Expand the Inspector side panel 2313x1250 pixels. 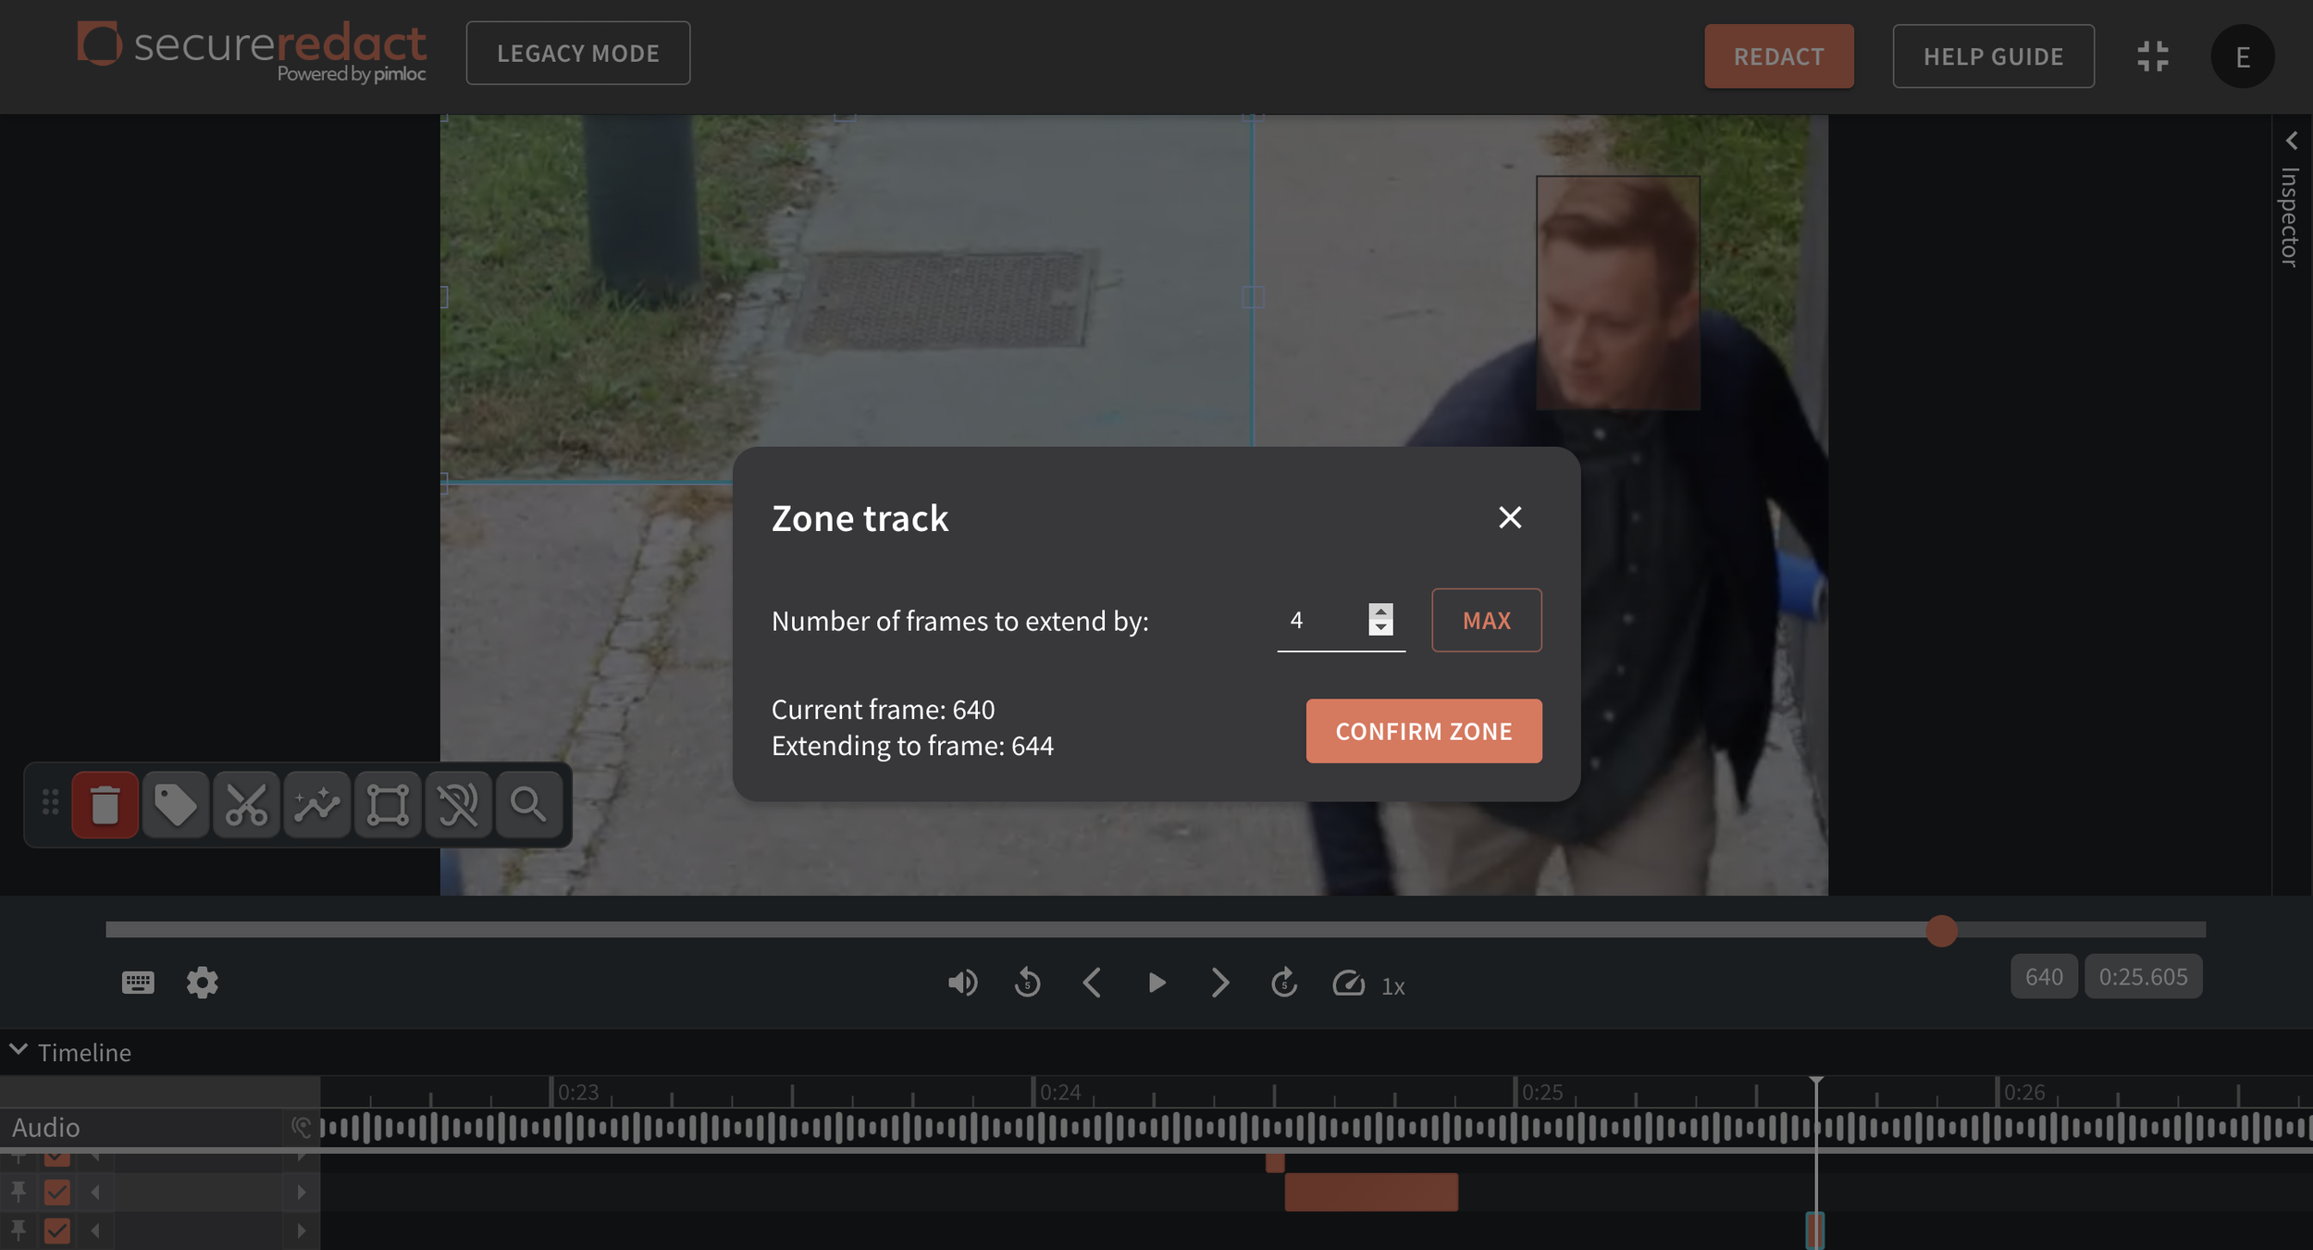point(2292,141)
